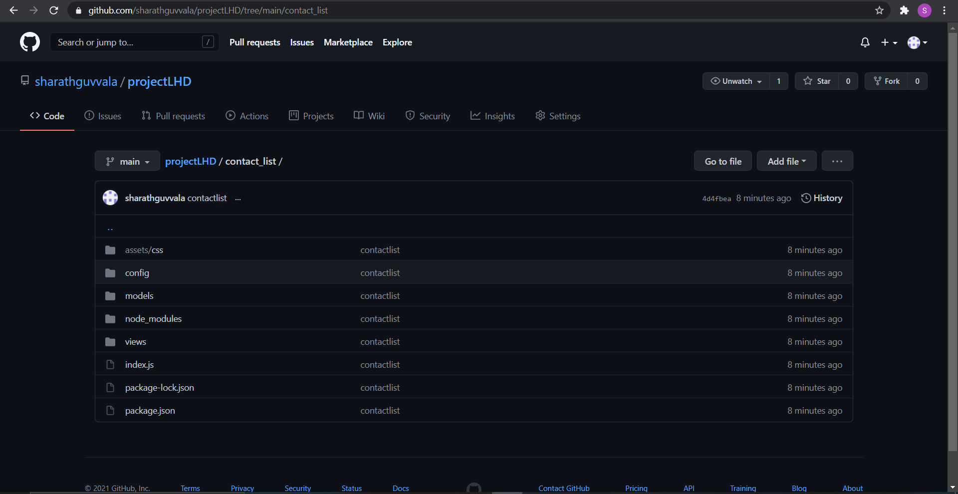Screen dimensions: 958x494
Task: Open the Unwatch notifications dropdown
Action: pyautogui.click(x=736, y=81)
